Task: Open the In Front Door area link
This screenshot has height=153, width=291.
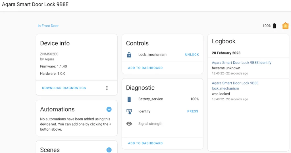Action: pos(48,26)
